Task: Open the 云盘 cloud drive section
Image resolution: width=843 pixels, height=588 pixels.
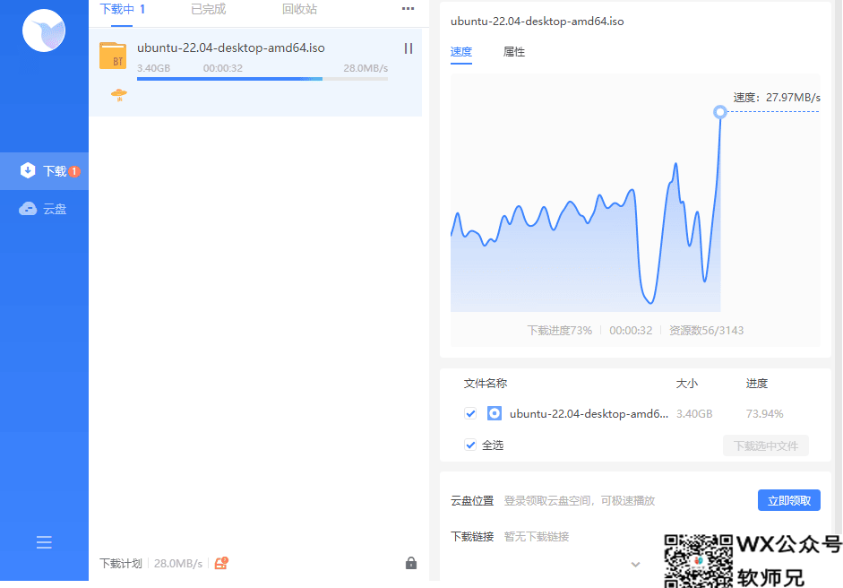Action: point(43,209)
